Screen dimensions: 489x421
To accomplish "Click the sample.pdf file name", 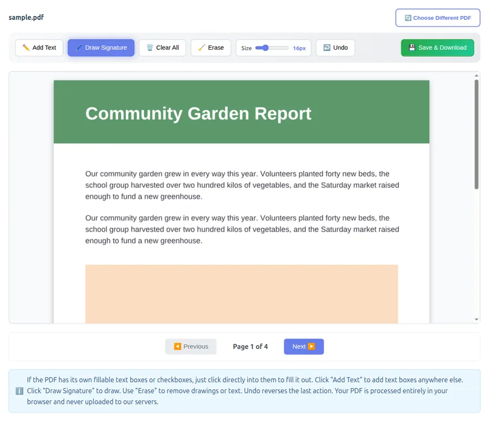I will pyautogui.click(x=26, y=18).
